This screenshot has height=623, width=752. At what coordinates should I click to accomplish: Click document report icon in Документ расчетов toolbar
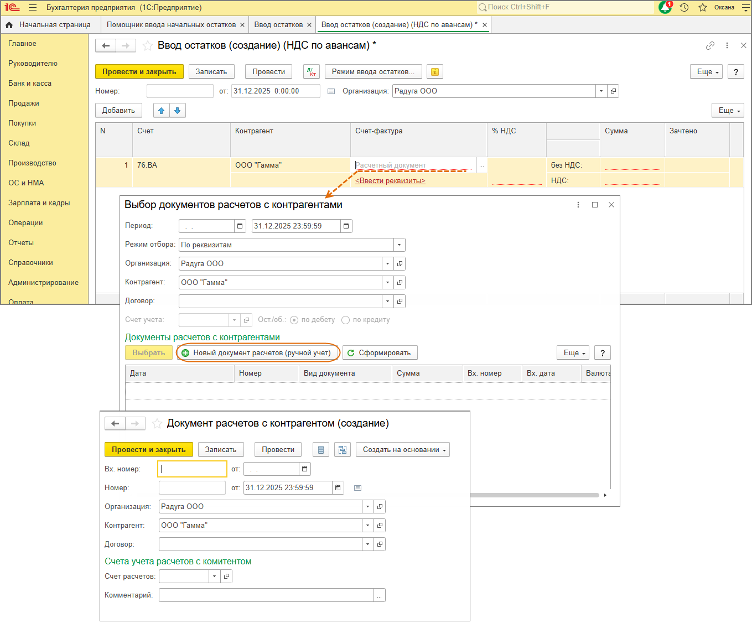tap(321, 450)
